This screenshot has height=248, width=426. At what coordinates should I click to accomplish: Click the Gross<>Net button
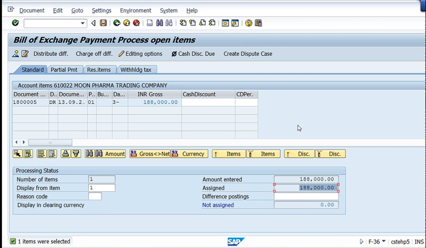[x=150, y=154]
